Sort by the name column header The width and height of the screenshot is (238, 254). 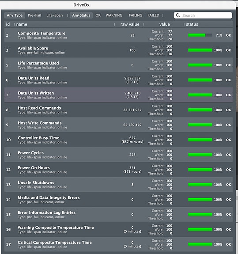click(x=22, y=24)
